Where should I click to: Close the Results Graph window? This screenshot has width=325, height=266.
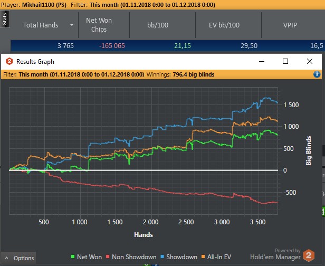(310, 61)
